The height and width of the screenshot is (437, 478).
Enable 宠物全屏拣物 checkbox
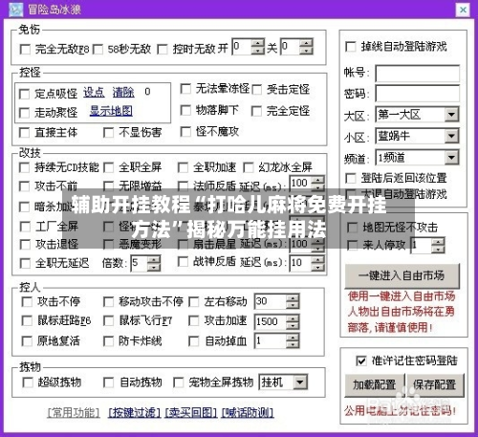[x=179, y=382]
